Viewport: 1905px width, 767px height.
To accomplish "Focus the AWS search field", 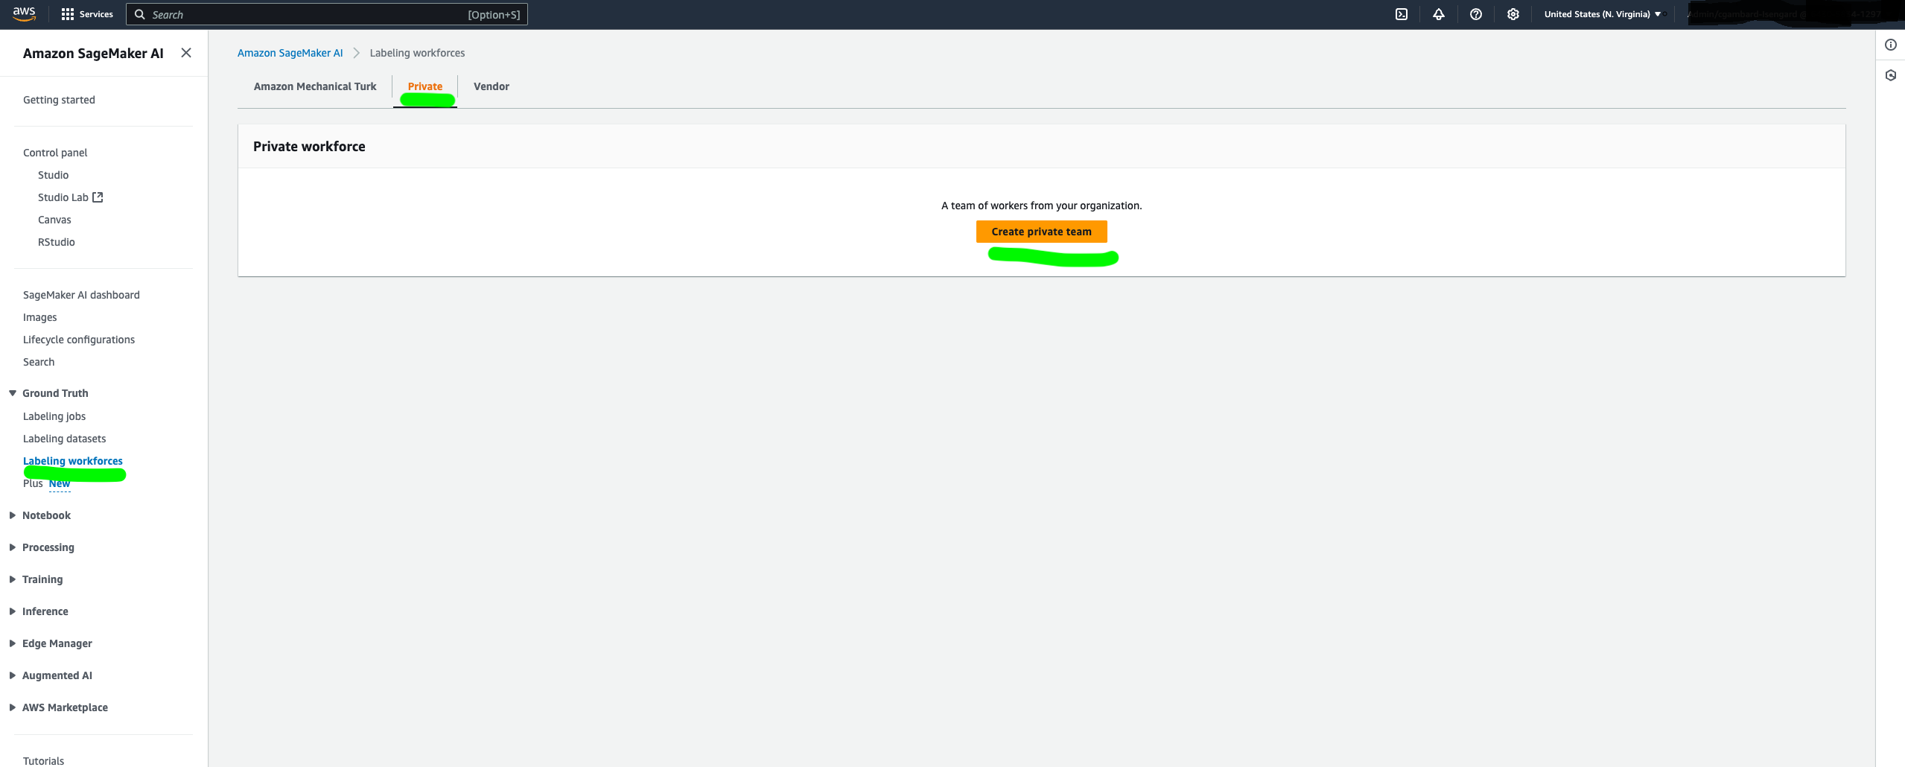I will point(327,14).
